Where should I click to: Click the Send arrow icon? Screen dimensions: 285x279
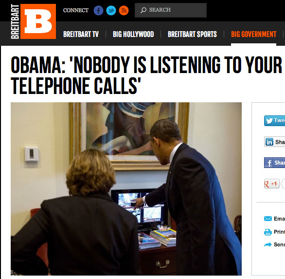click(x=267, y=244)
